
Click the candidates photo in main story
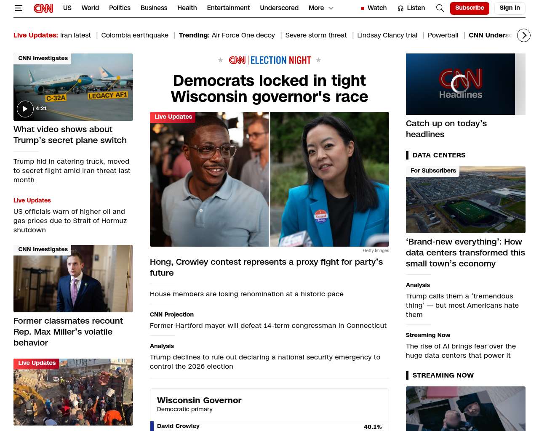(x=269, y=179)
